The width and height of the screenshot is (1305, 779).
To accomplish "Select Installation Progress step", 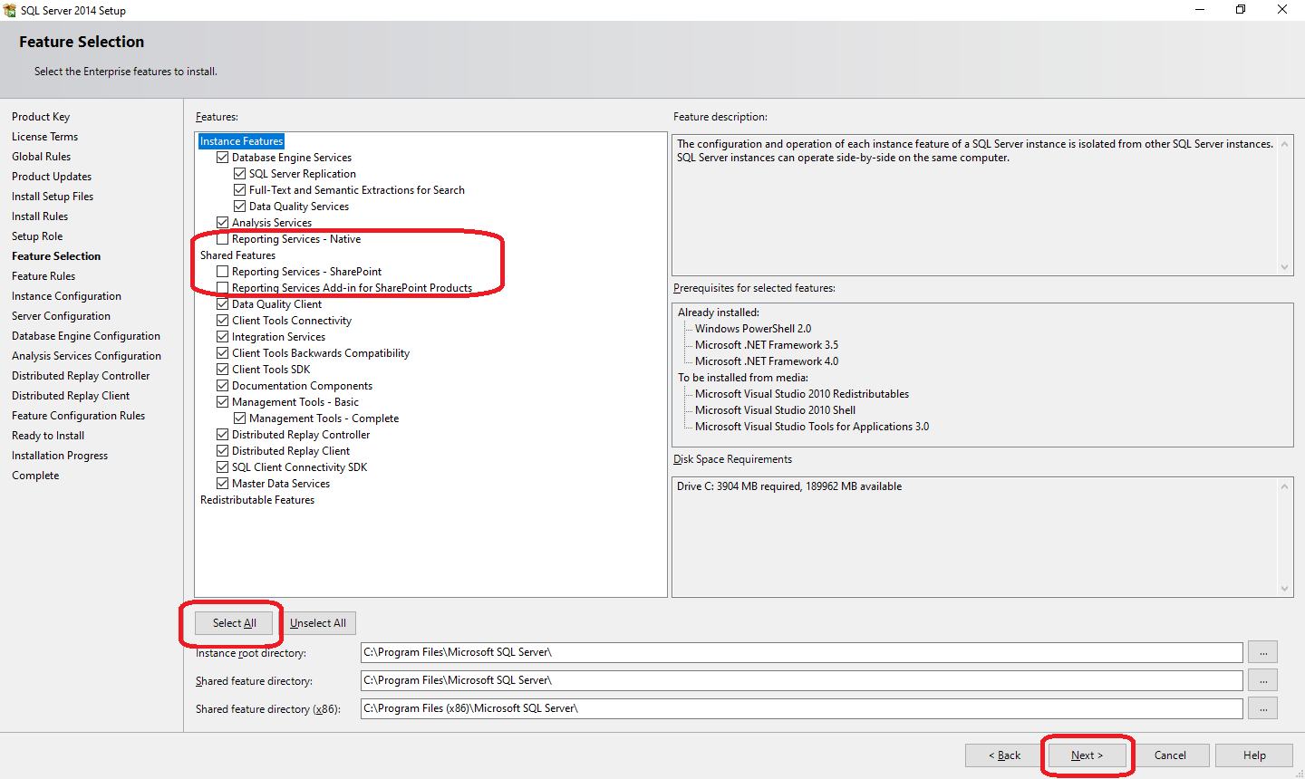I will tap(60, 456).
